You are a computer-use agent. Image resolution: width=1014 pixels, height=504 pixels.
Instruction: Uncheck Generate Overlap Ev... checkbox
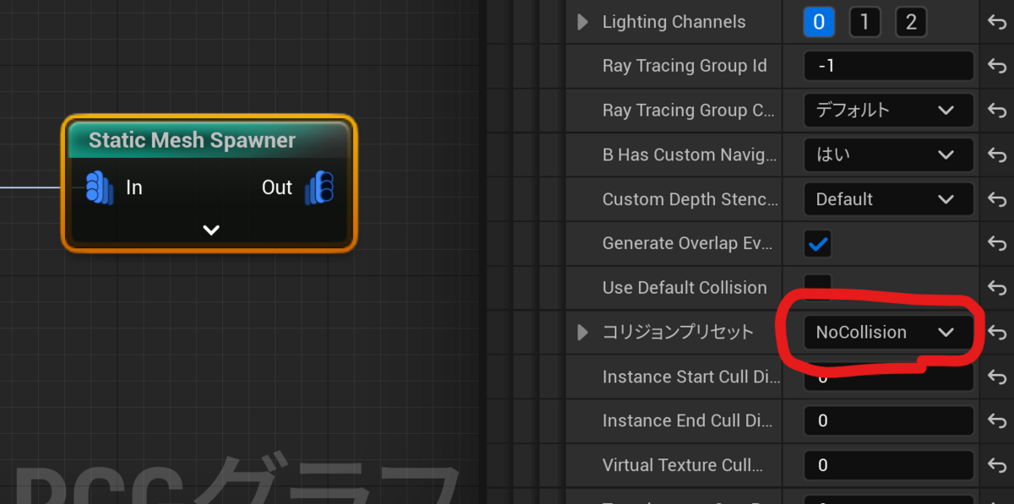pyautogui.click(x=818, y=244)
